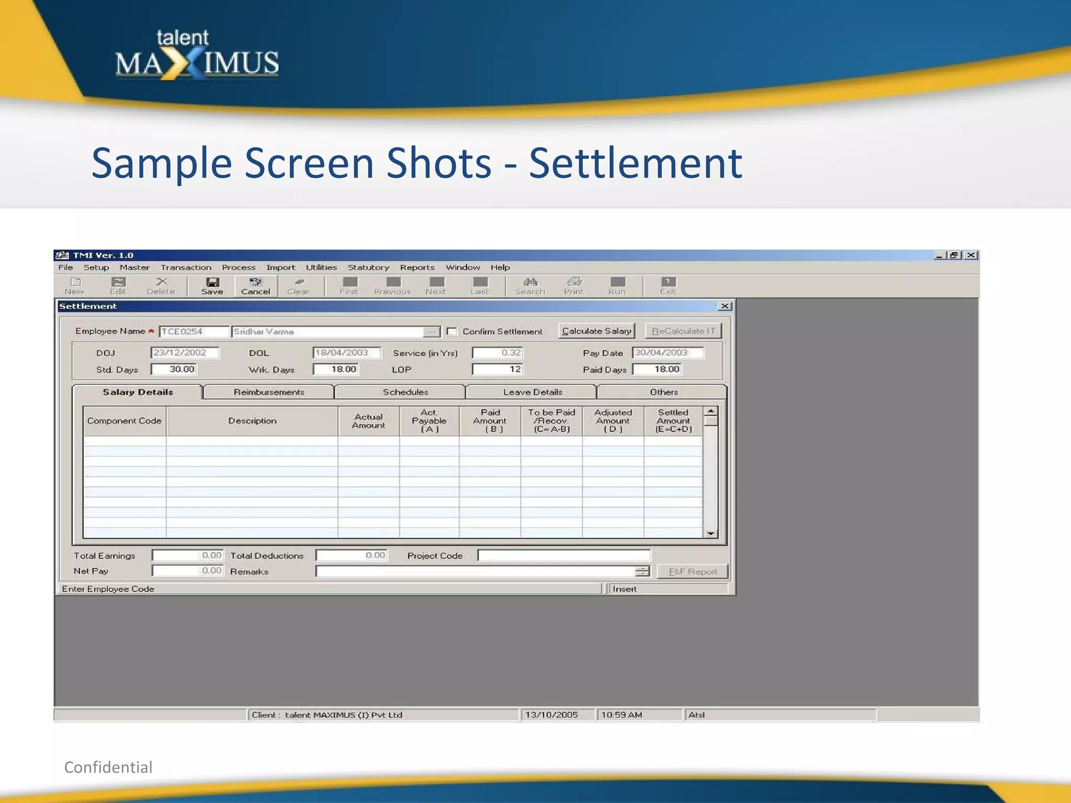Open the Transaction menu

(186, 267)
